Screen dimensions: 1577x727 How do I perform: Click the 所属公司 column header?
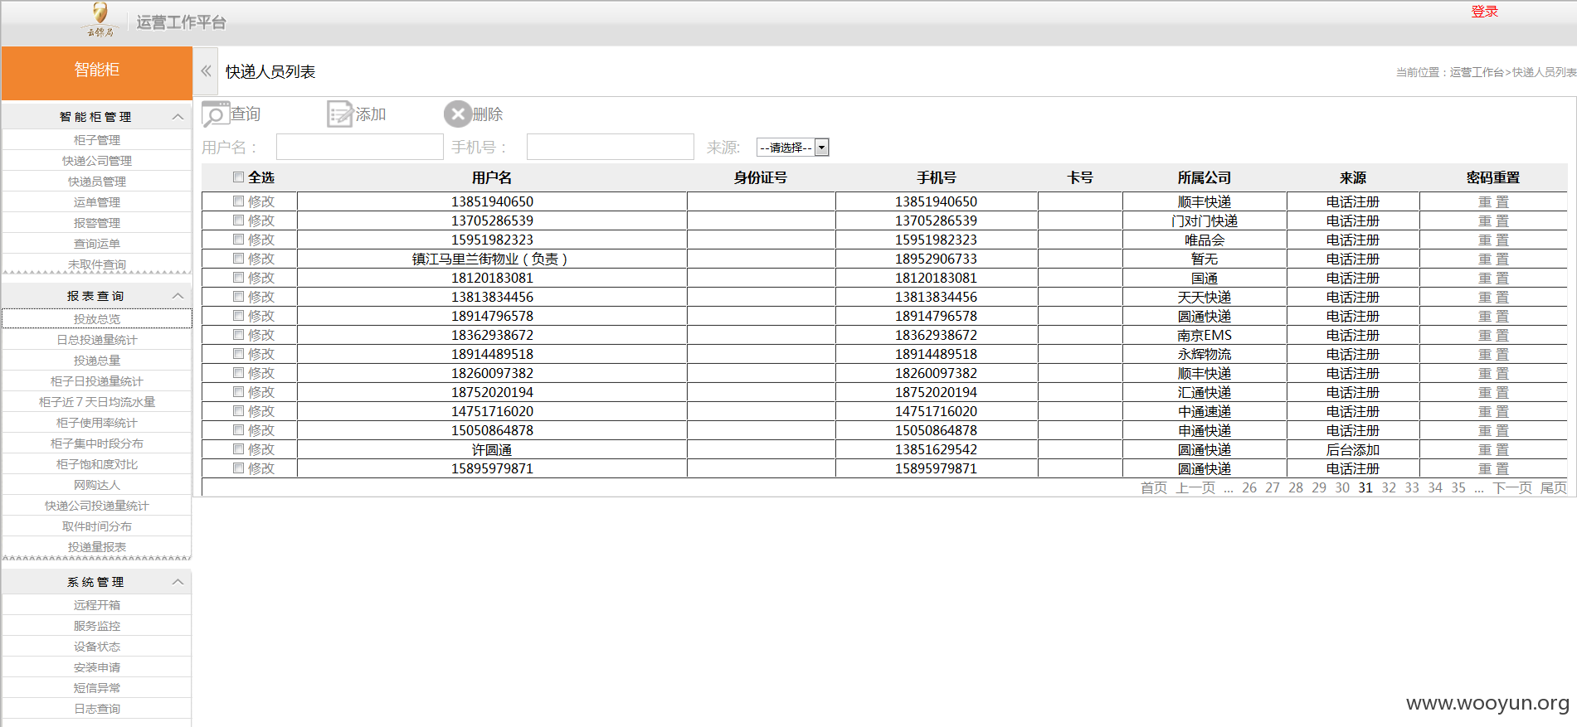click(x=1205, y=177)
